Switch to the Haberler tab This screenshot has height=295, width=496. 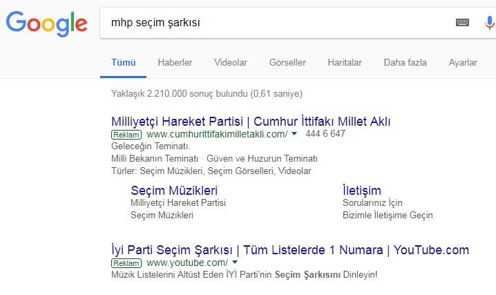tap(175, 63)
